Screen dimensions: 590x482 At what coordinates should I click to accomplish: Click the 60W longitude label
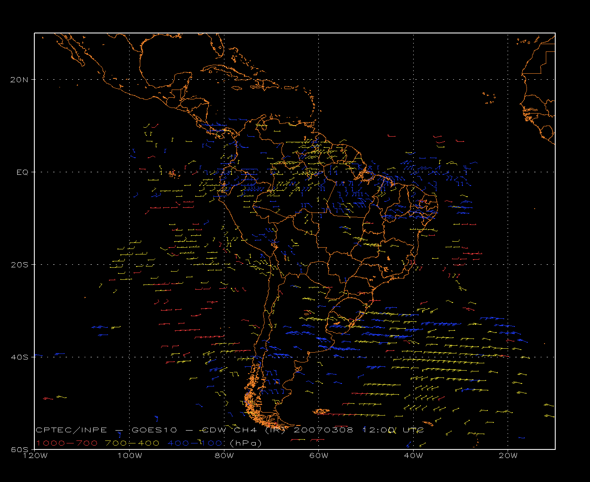pyautogui.click(x=318, y=455)
